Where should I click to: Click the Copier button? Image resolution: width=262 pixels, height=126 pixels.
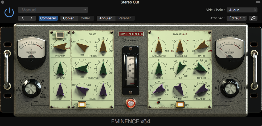tap(68, 18)
